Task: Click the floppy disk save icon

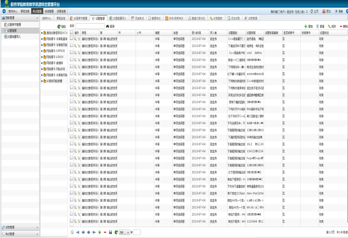Action: tap(110, 232)
